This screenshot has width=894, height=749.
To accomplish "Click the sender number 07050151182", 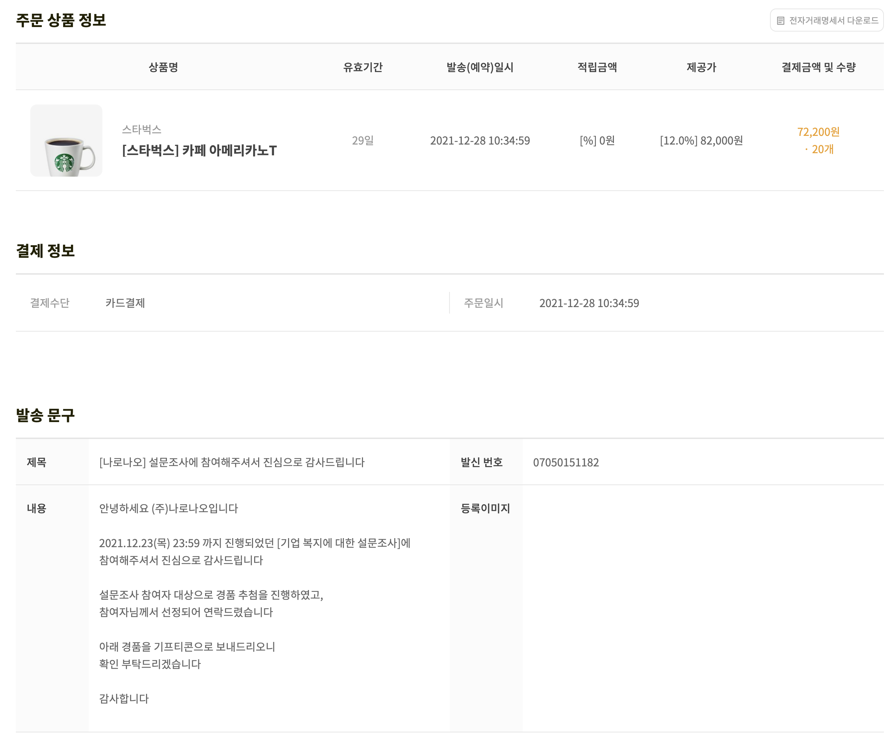I will (566, 462).
